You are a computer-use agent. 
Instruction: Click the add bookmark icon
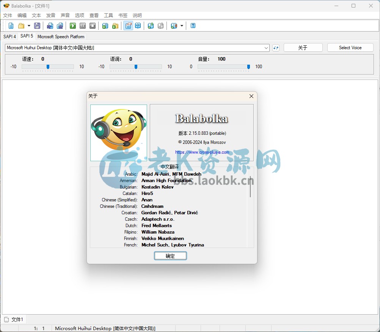tap(151, 26)
